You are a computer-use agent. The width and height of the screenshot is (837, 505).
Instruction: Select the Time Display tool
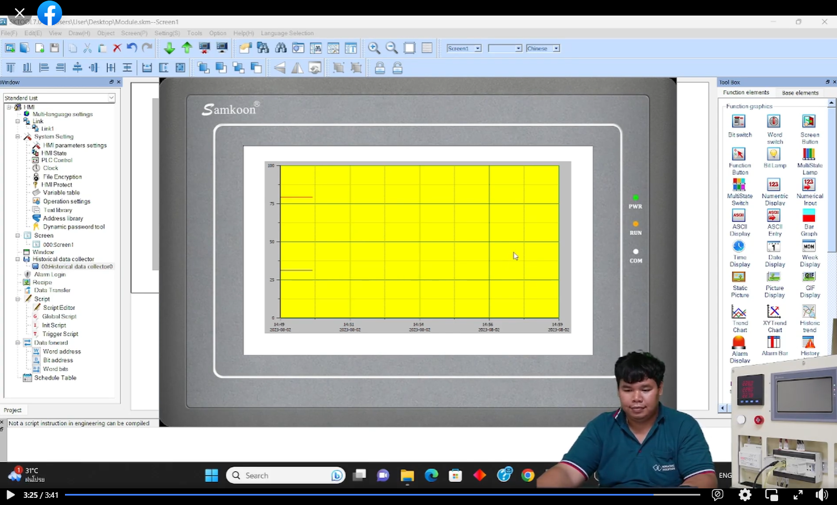tap(739, 253)
